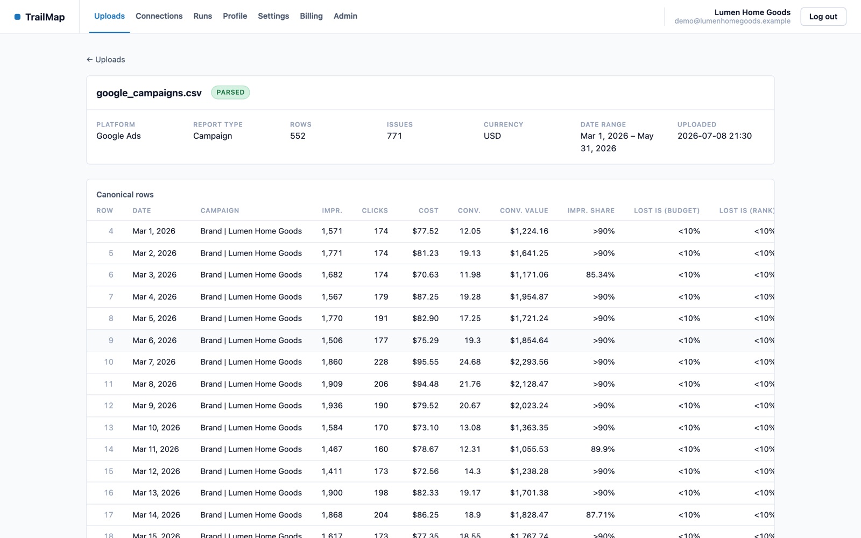Click the Mar 6, 2026 date cell
The width and height of the screenshot is (861, 538).
pyautogui.click(x=154, y=341)
